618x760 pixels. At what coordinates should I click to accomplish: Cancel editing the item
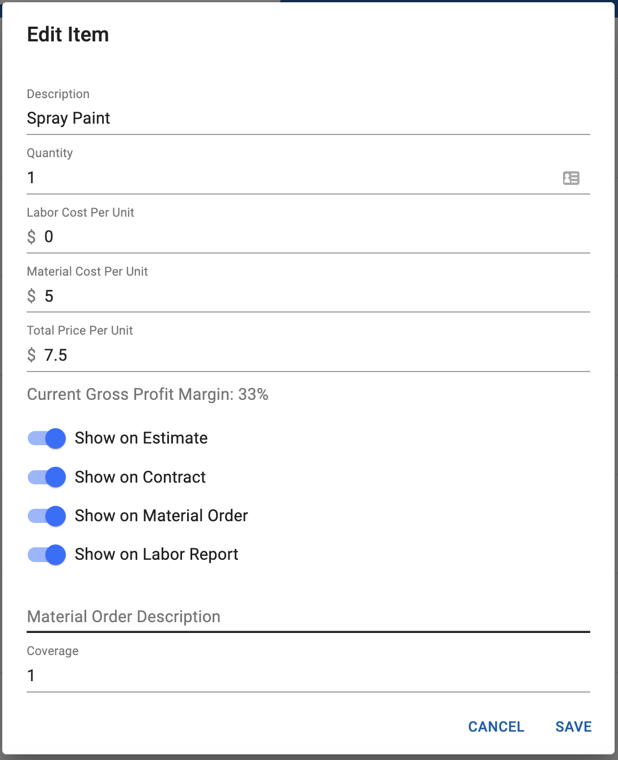coord(496,727)
